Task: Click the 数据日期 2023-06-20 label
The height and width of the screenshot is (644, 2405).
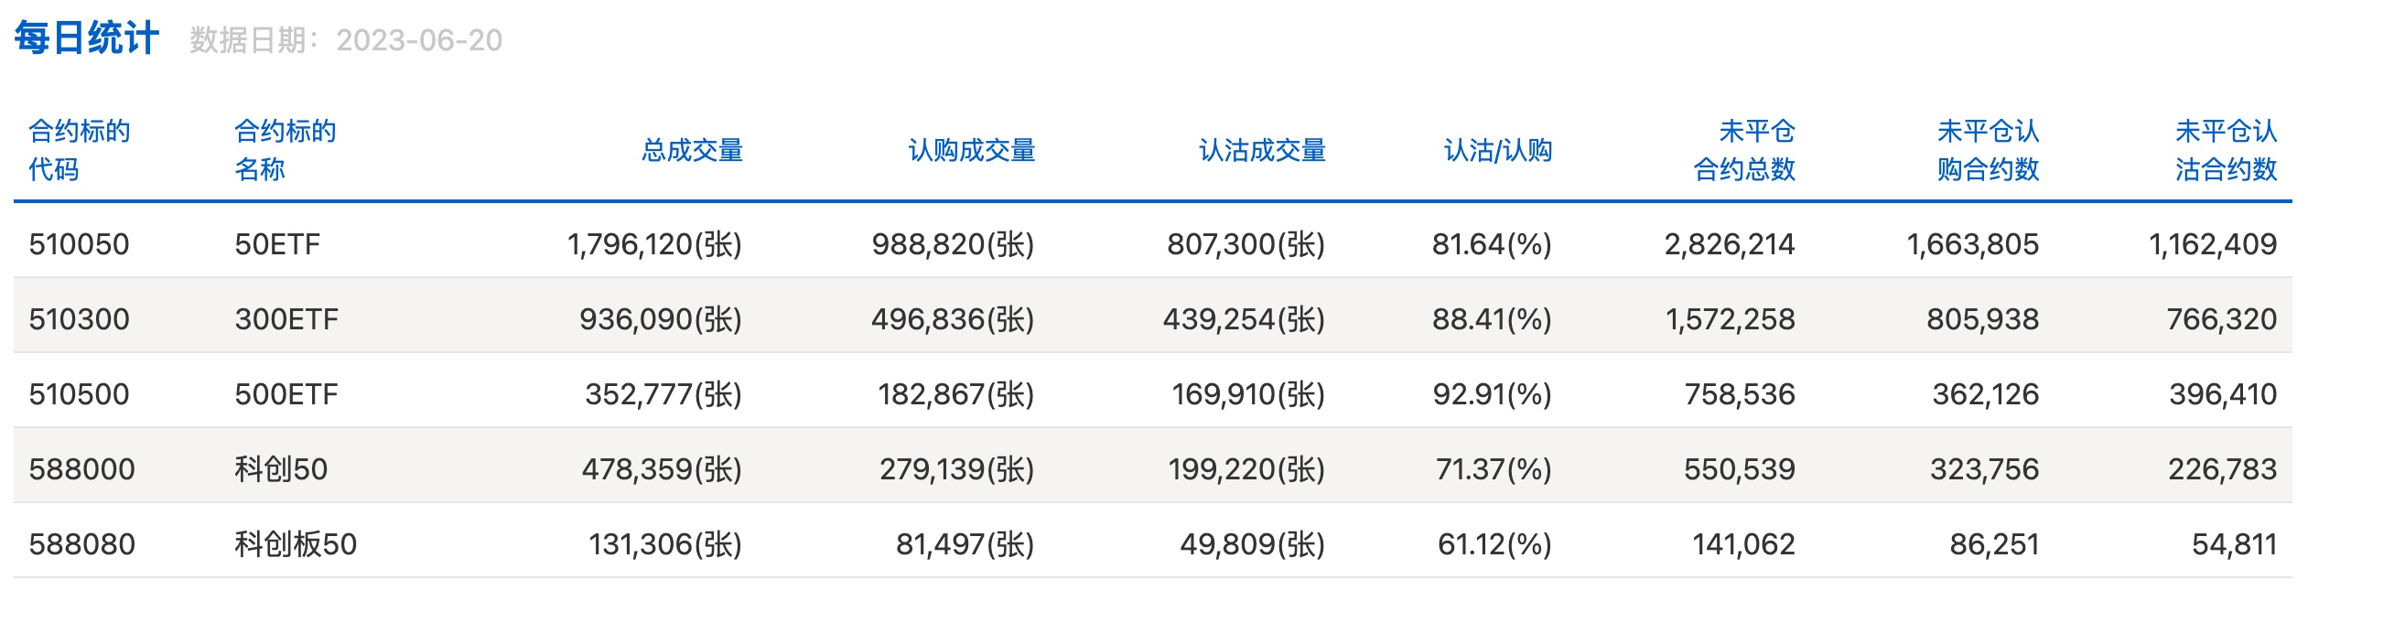Action: click(345, 40)
